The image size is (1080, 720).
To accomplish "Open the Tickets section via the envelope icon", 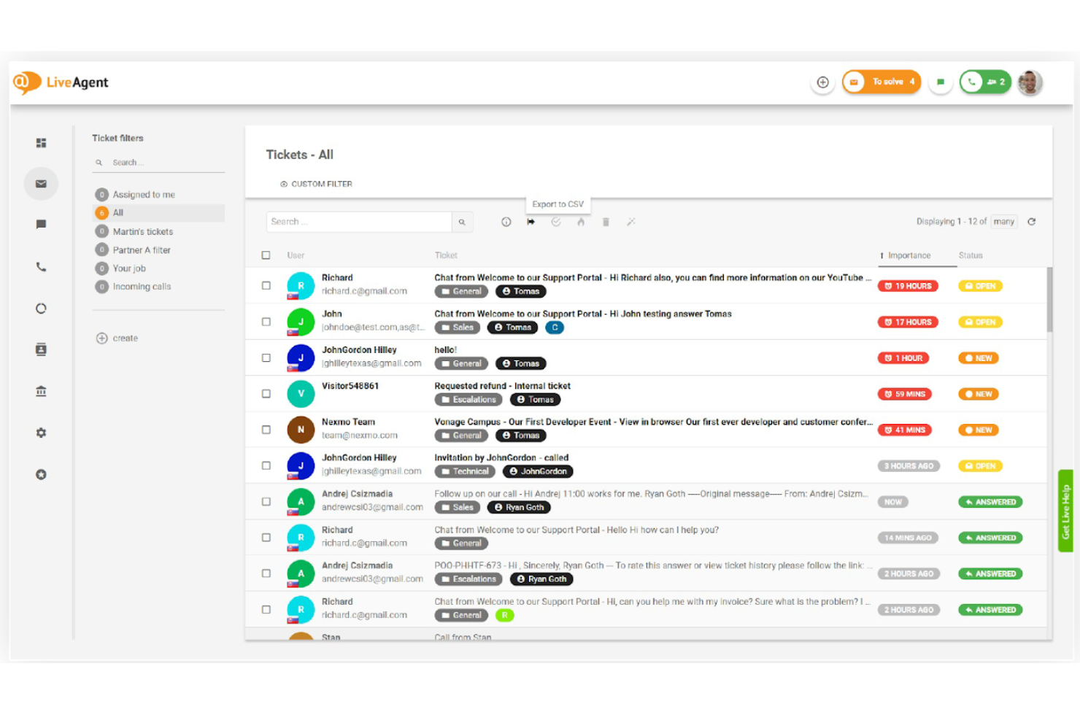I will click(x=41, y=183).
